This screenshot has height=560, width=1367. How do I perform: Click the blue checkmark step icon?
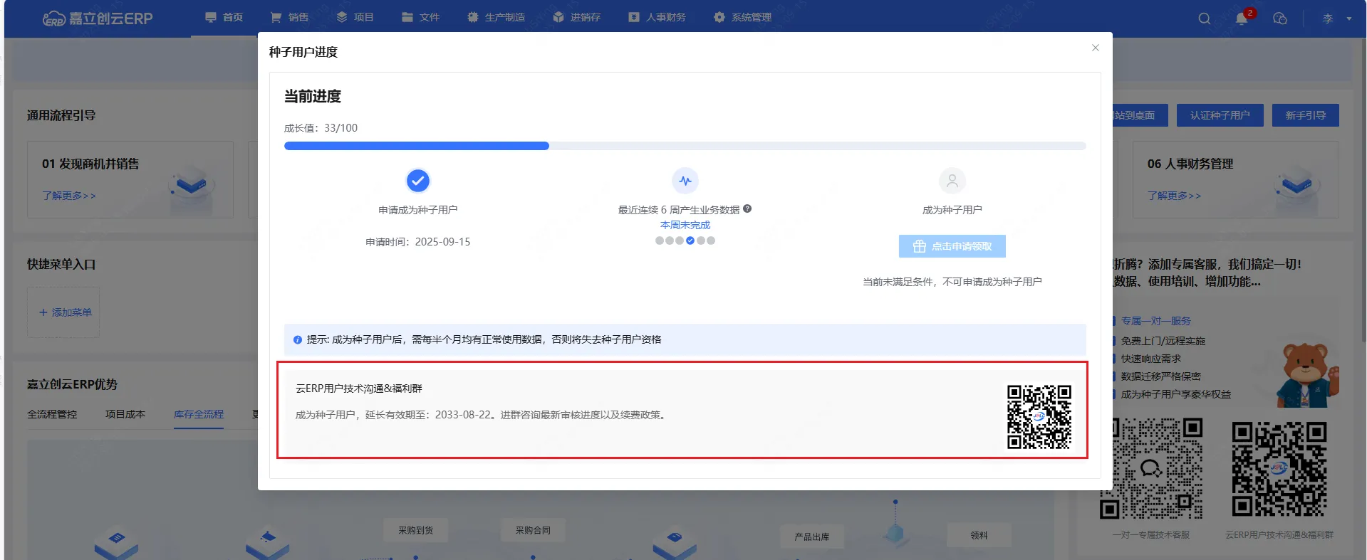pyautogui.click(x=418, y=181)
